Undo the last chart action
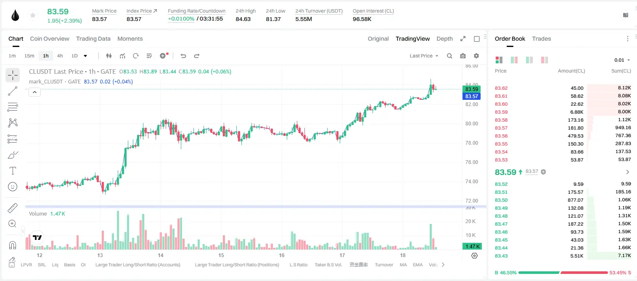637x281 pixels. (183, 56)
